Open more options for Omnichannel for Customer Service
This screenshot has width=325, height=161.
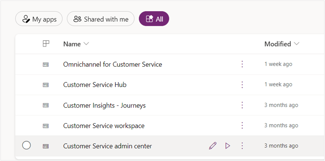[x=242, y=64]
